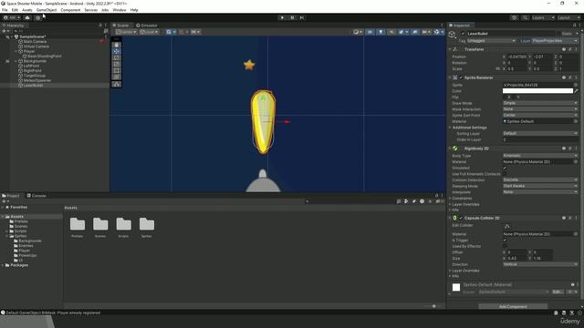Open the Rigidbody 2D component preset icon

[x=570, y=149]
